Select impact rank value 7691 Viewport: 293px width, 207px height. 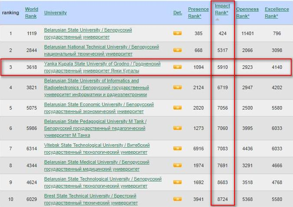pyautogui.click(x=222, y=165)
